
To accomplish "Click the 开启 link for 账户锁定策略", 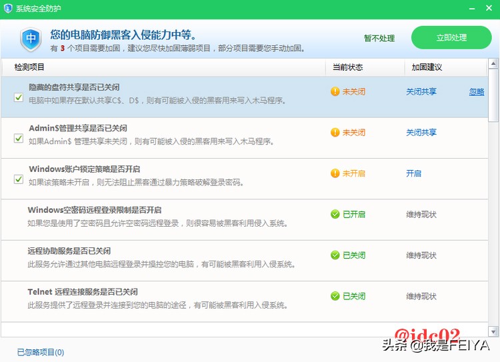I will coord(413,173).
